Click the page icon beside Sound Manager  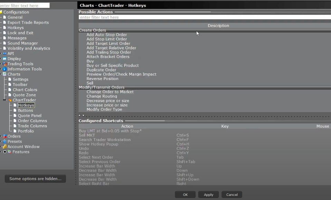pos(4,43)
